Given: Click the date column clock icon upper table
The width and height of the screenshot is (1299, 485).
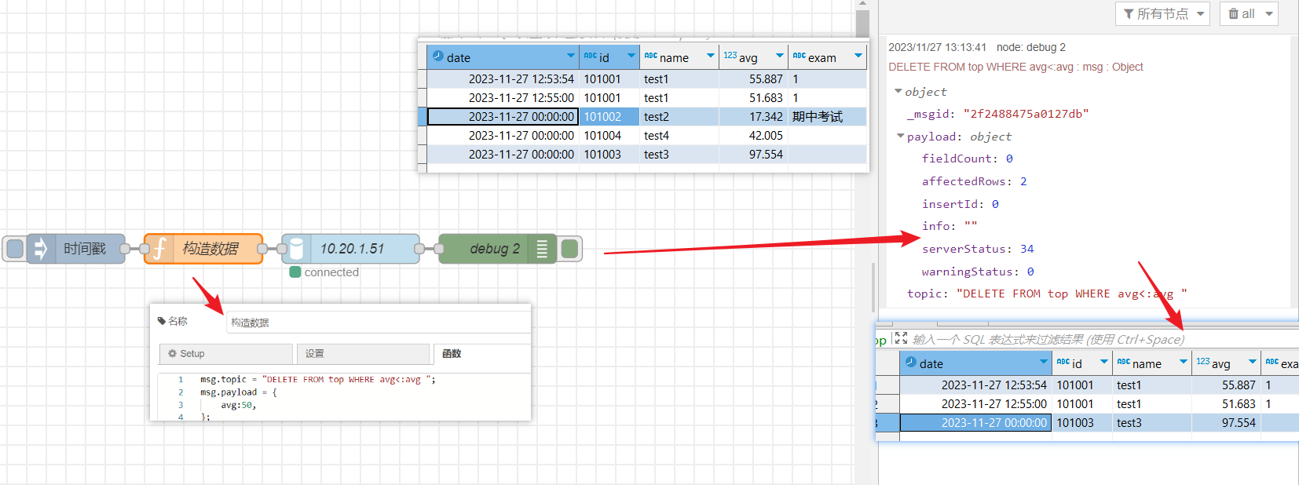Looking at the screenshot, I should tap(438, 57).
